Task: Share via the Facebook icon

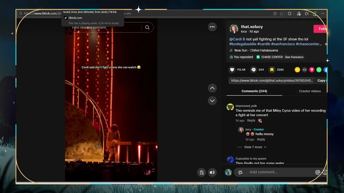Action: [x=325, y=70]
